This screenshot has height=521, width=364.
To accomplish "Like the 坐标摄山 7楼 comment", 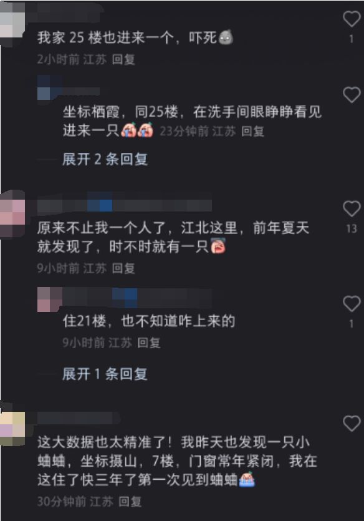I will (352, 424).
